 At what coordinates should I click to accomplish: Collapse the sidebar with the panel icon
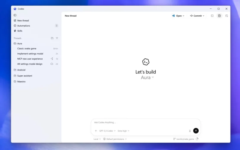coord(15,15)
